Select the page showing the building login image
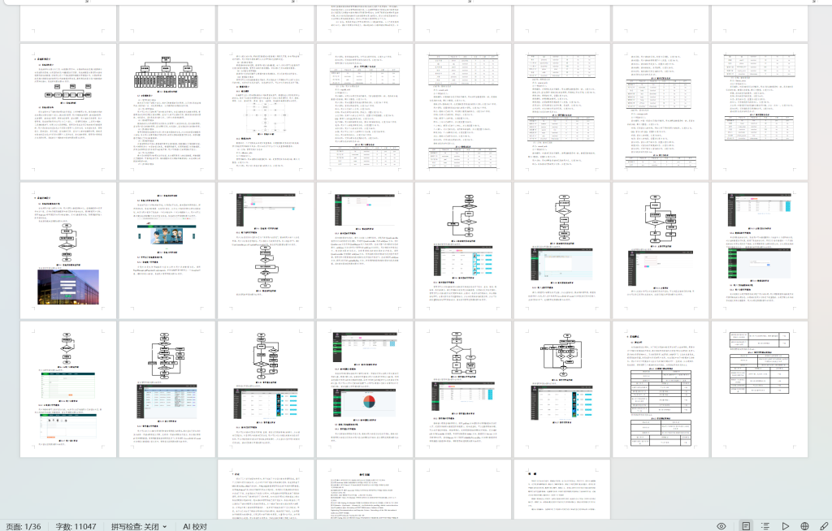 [x=68, y=250]
